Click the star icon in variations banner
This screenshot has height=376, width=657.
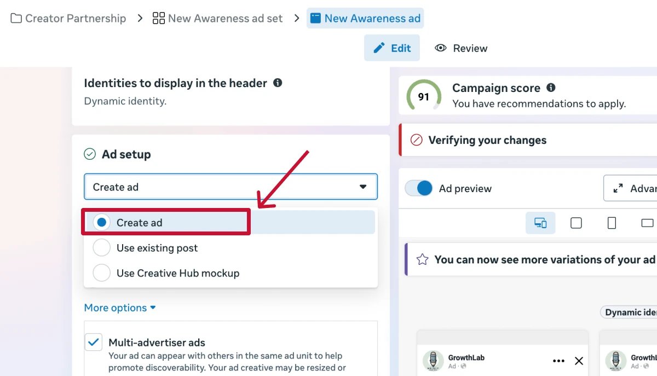[x=422, y=259]
